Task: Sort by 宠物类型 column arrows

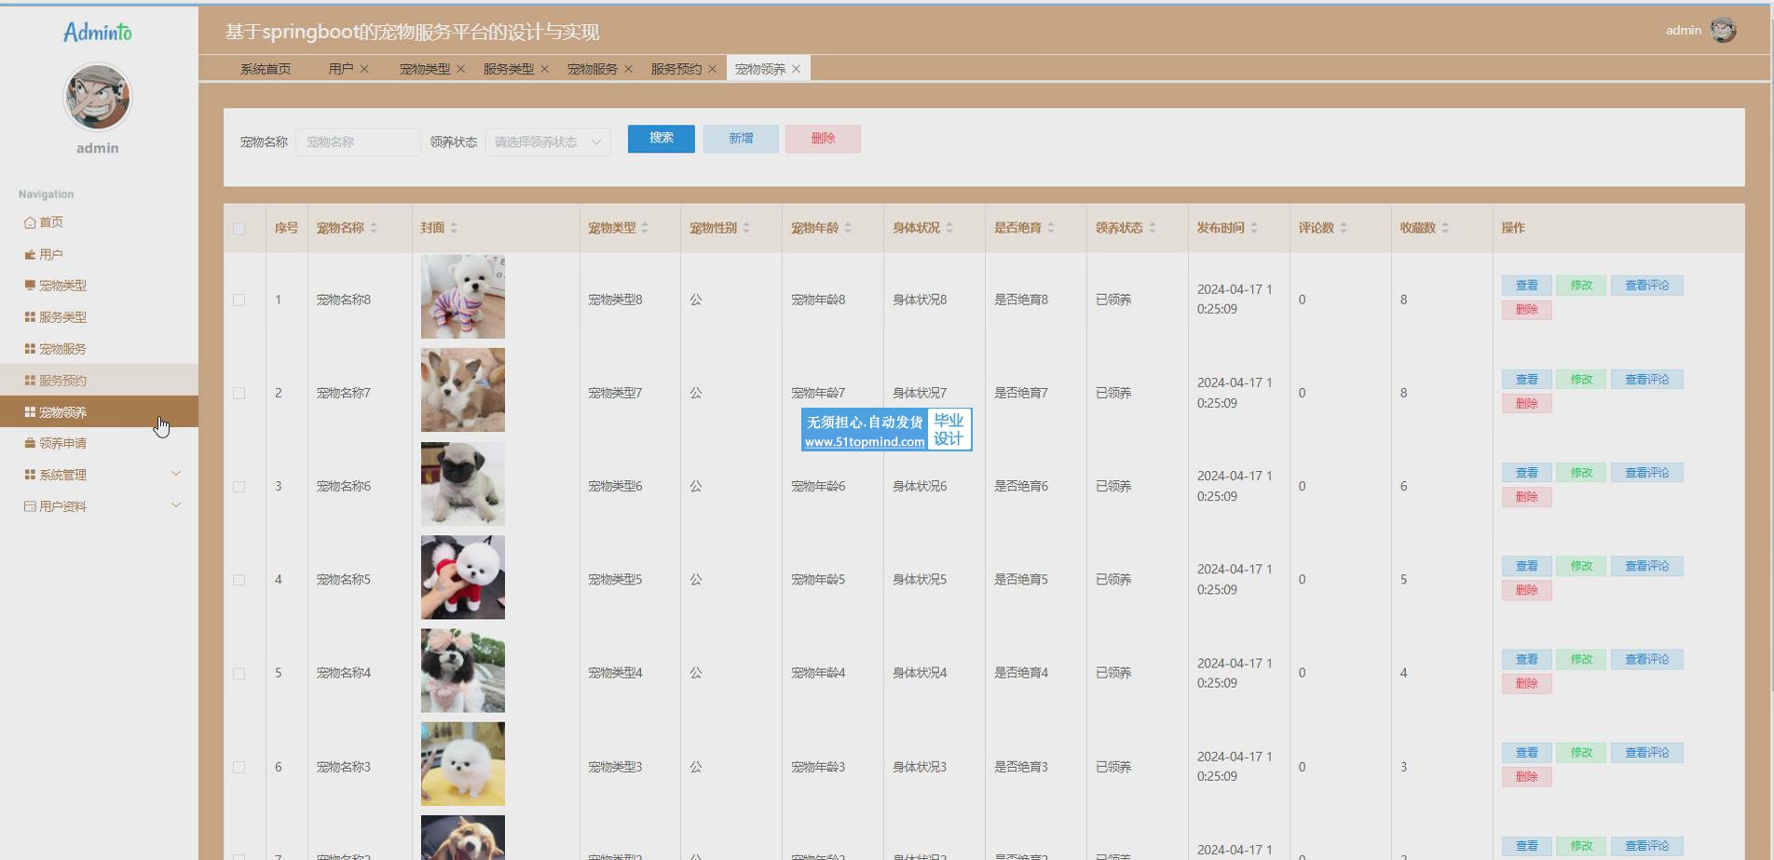Action: coord(645,228)
